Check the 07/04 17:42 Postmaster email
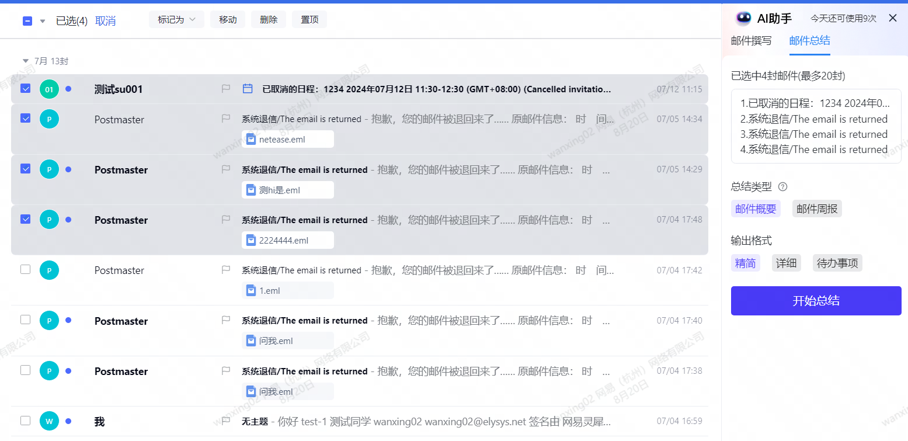This screenshot has height=441, width=908. 25,269
